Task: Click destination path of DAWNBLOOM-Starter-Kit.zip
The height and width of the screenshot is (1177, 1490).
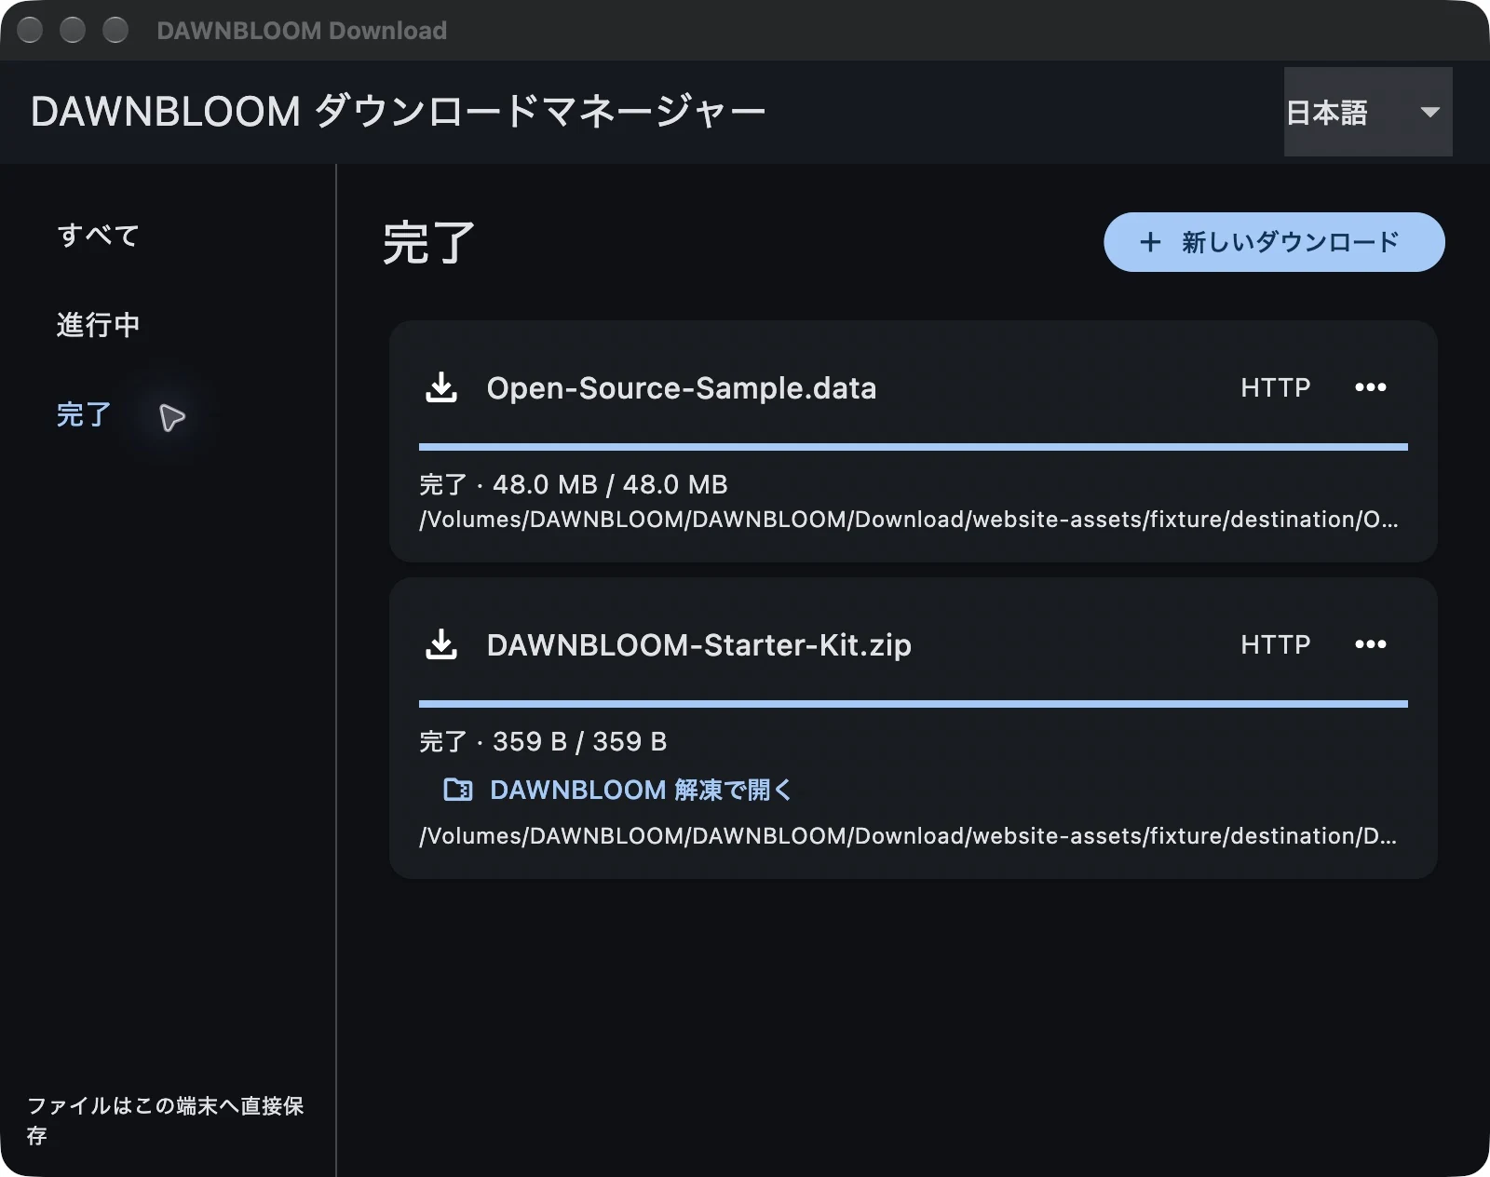Action: tap(909, 836)
